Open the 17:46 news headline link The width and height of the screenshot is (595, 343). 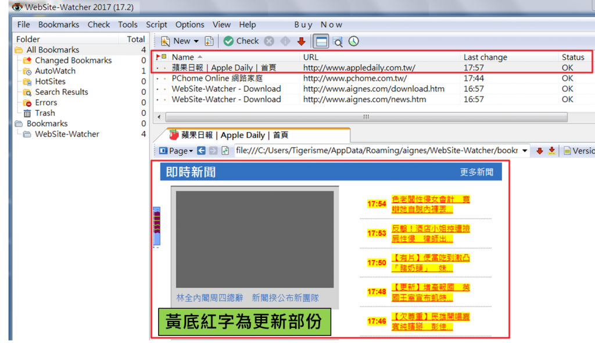(x=431, y=321)
